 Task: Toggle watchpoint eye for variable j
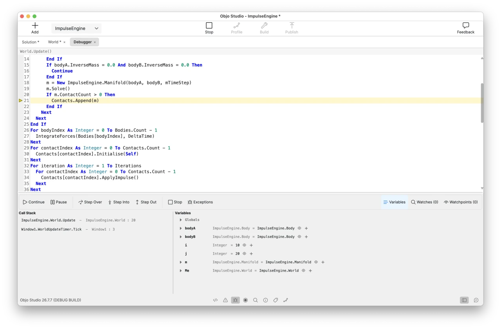[244, 254]
